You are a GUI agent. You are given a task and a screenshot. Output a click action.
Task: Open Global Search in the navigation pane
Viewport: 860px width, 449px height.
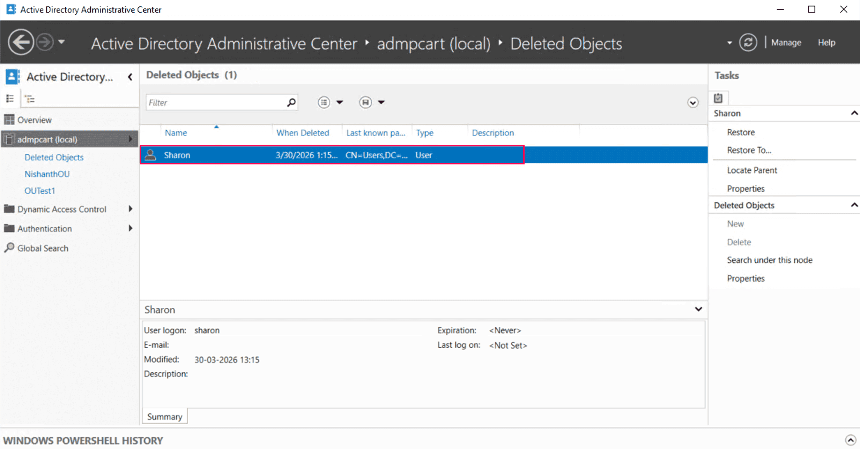coord(43,248)
